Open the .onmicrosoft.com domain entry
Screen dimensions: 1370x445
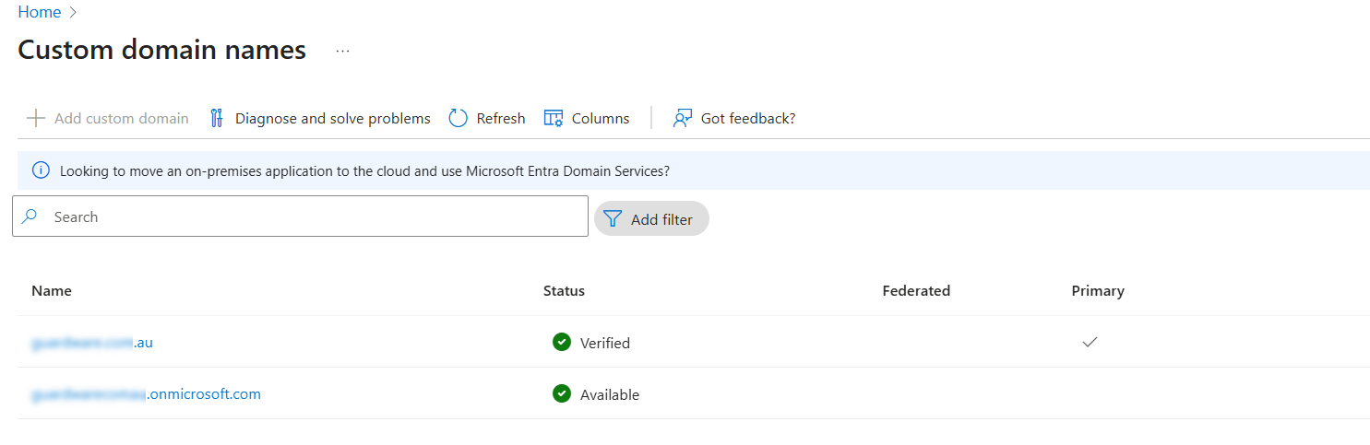point(146,394)
